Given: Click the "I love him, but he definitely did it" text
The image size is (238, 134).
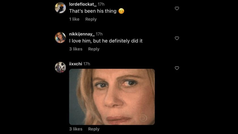Looking at the screenshot, I should 106,41.
